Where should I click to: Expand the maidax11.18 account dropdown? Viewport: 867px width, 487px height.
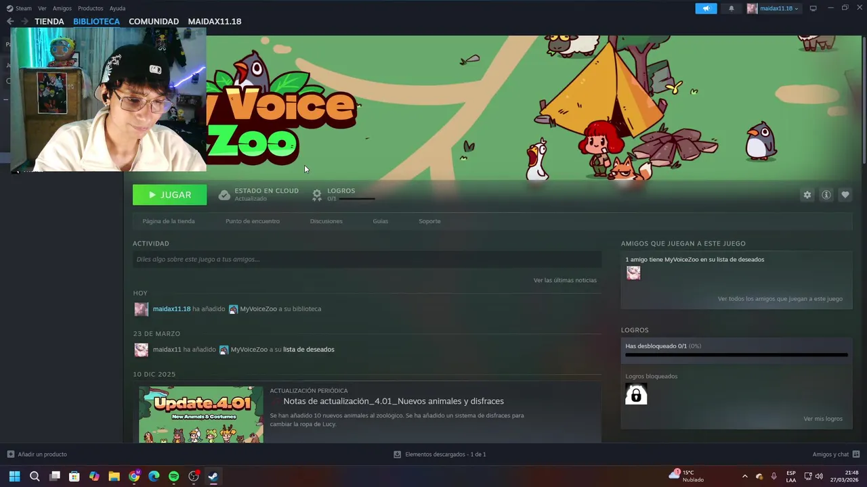pos(774,8)
